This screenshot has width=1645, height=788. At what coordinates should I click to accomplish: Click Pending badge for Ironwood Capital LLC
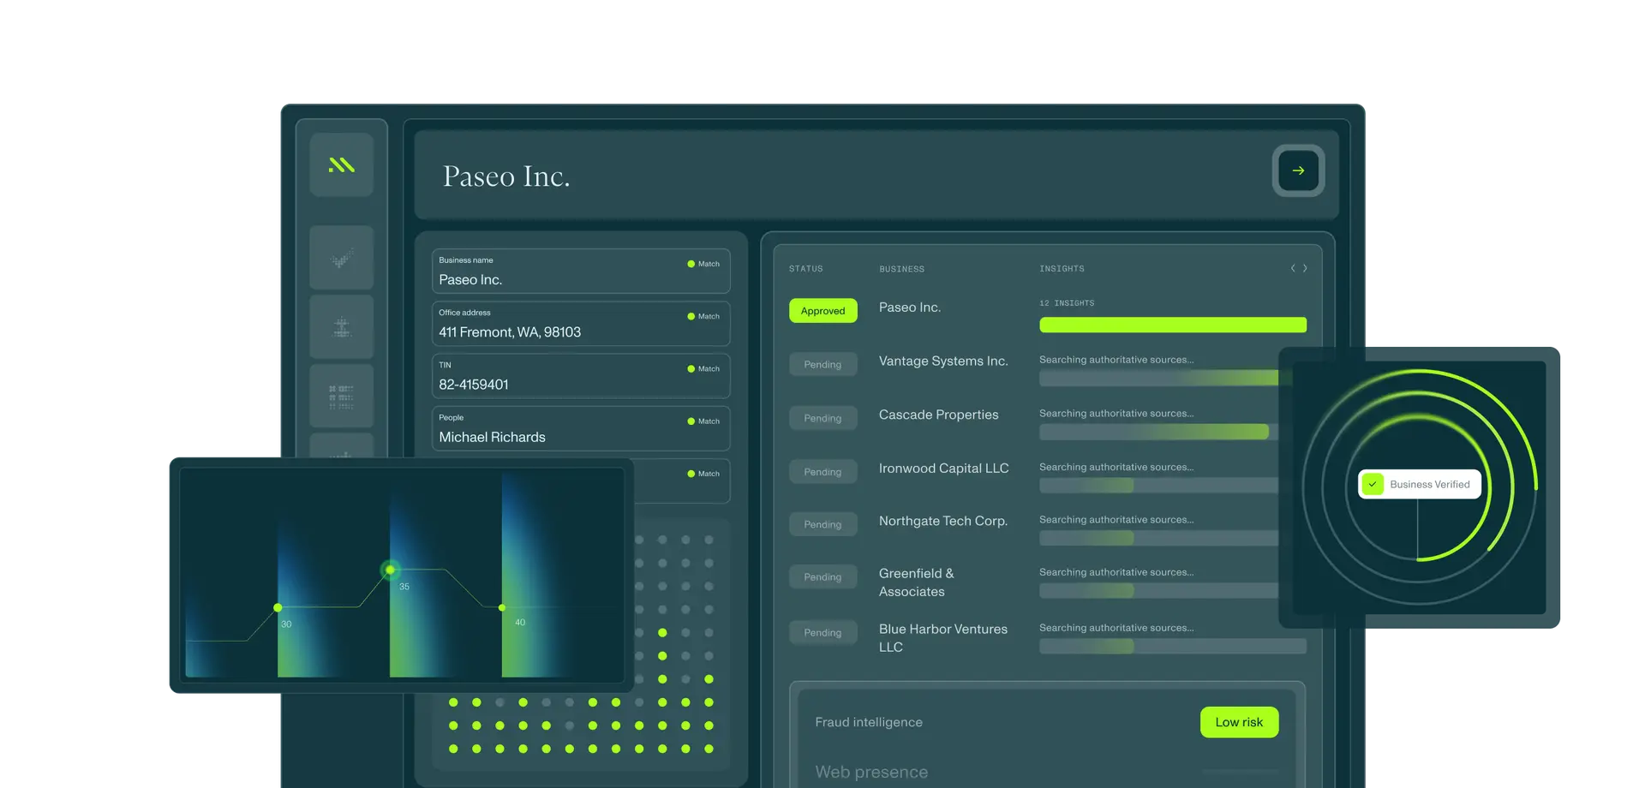point(822,472)
